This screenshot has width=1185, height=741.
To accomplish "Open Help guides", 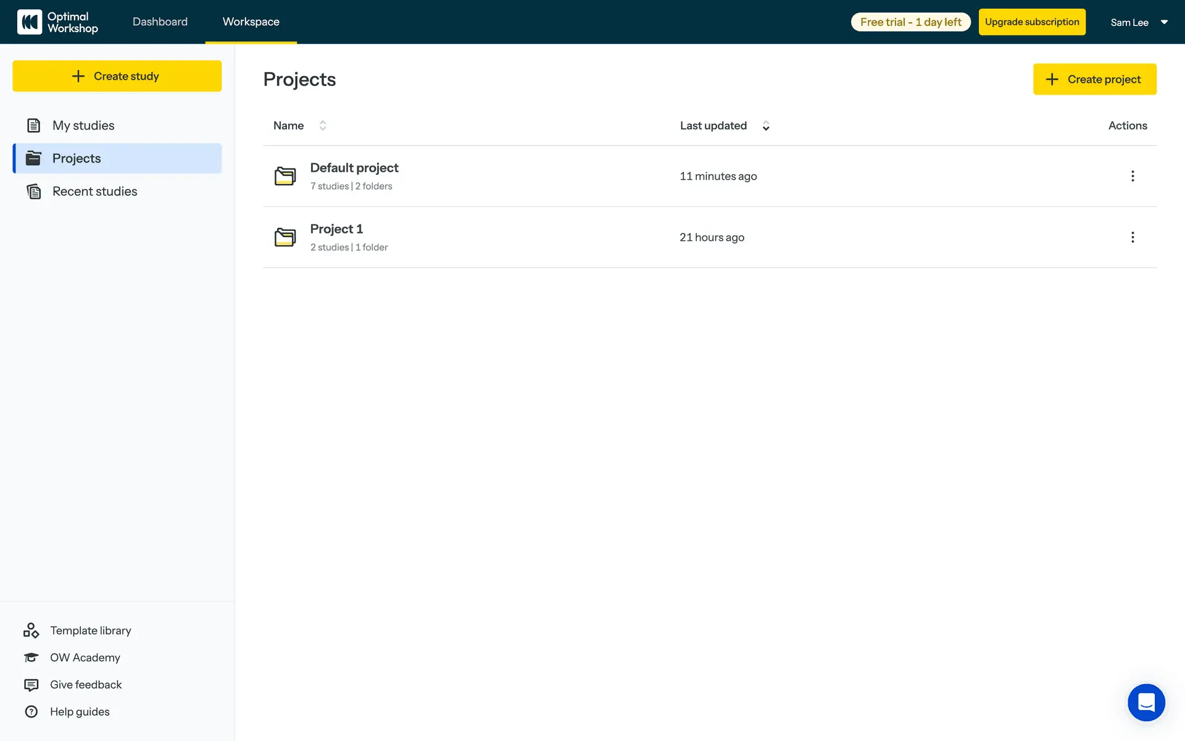I will point(80,712).
